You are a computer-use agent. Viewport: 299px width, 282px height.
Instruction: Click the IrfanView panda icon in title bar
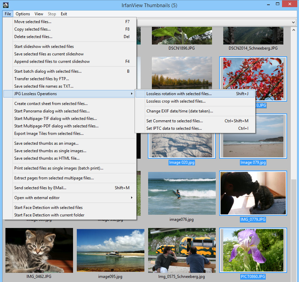click(5, 5)
